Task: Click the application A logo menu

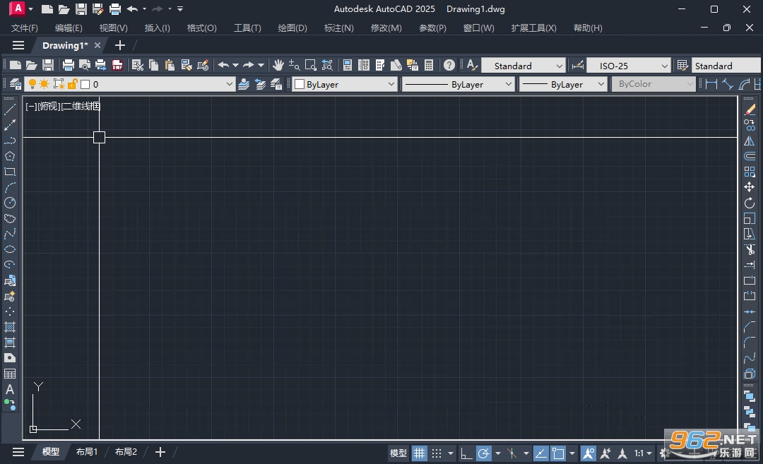Action: pyautogui.click(x=17, y=8)
